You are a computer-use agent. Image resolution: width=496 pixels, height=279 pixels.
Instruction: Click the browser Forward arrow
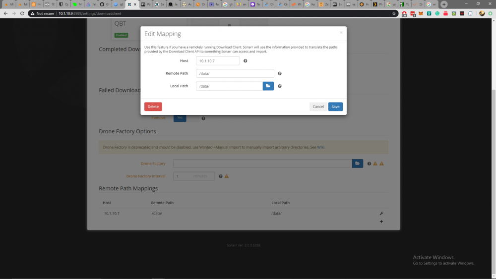click(x=13, y=13)
